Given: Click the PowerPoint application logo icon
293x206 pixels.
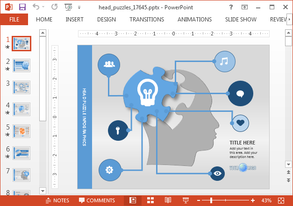Looking at the screenshot, I should pos(9,7).
